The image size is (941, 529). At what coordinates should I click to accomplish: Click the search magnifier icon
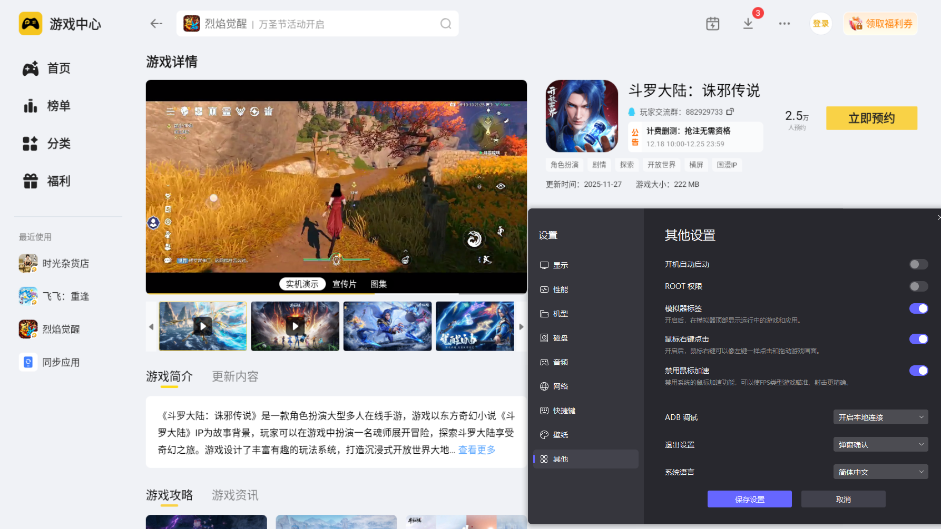click(446, 24)
